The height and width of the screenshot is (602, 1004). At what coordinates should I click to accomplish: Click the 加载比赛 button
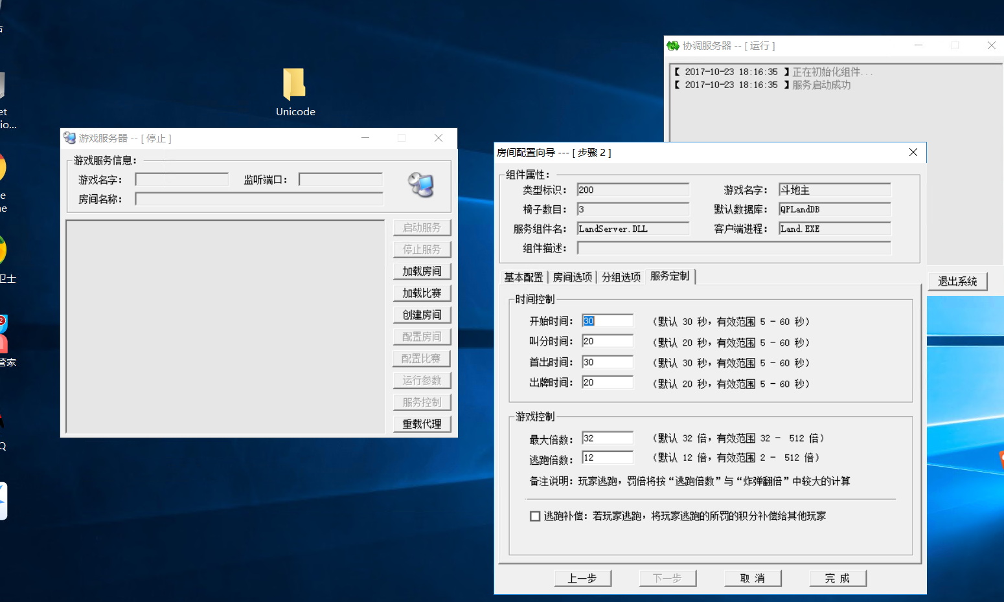tap(422, 293)
